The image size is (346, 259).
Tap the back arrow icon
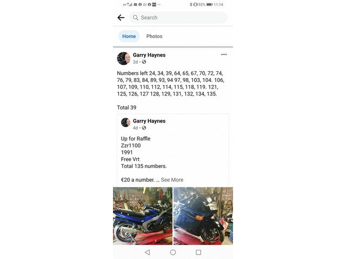coord(121,18)
